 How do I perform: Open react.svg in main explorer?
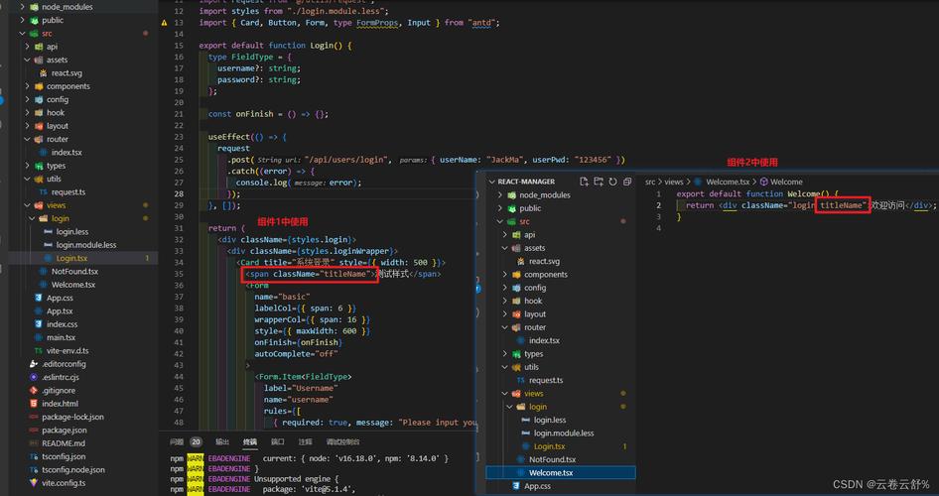click(67, 73)
